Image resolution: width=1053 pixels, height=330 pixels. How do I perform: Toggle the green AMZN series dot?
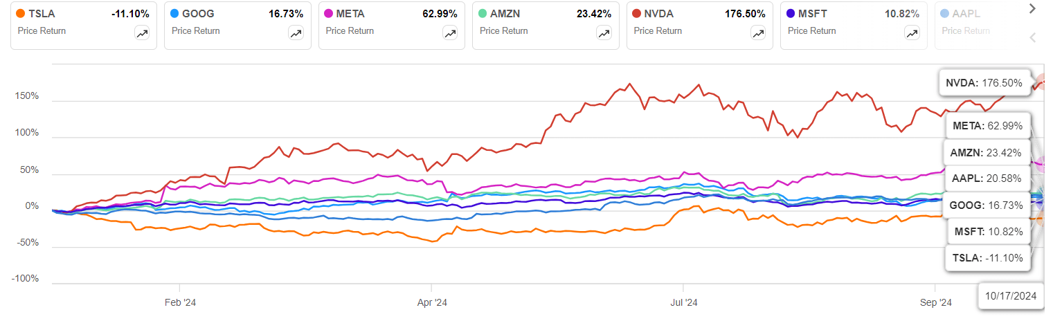click(483, 13)
